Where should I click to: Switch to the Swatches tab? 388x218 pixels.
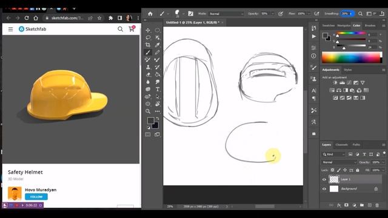click(x=329, y=25)
